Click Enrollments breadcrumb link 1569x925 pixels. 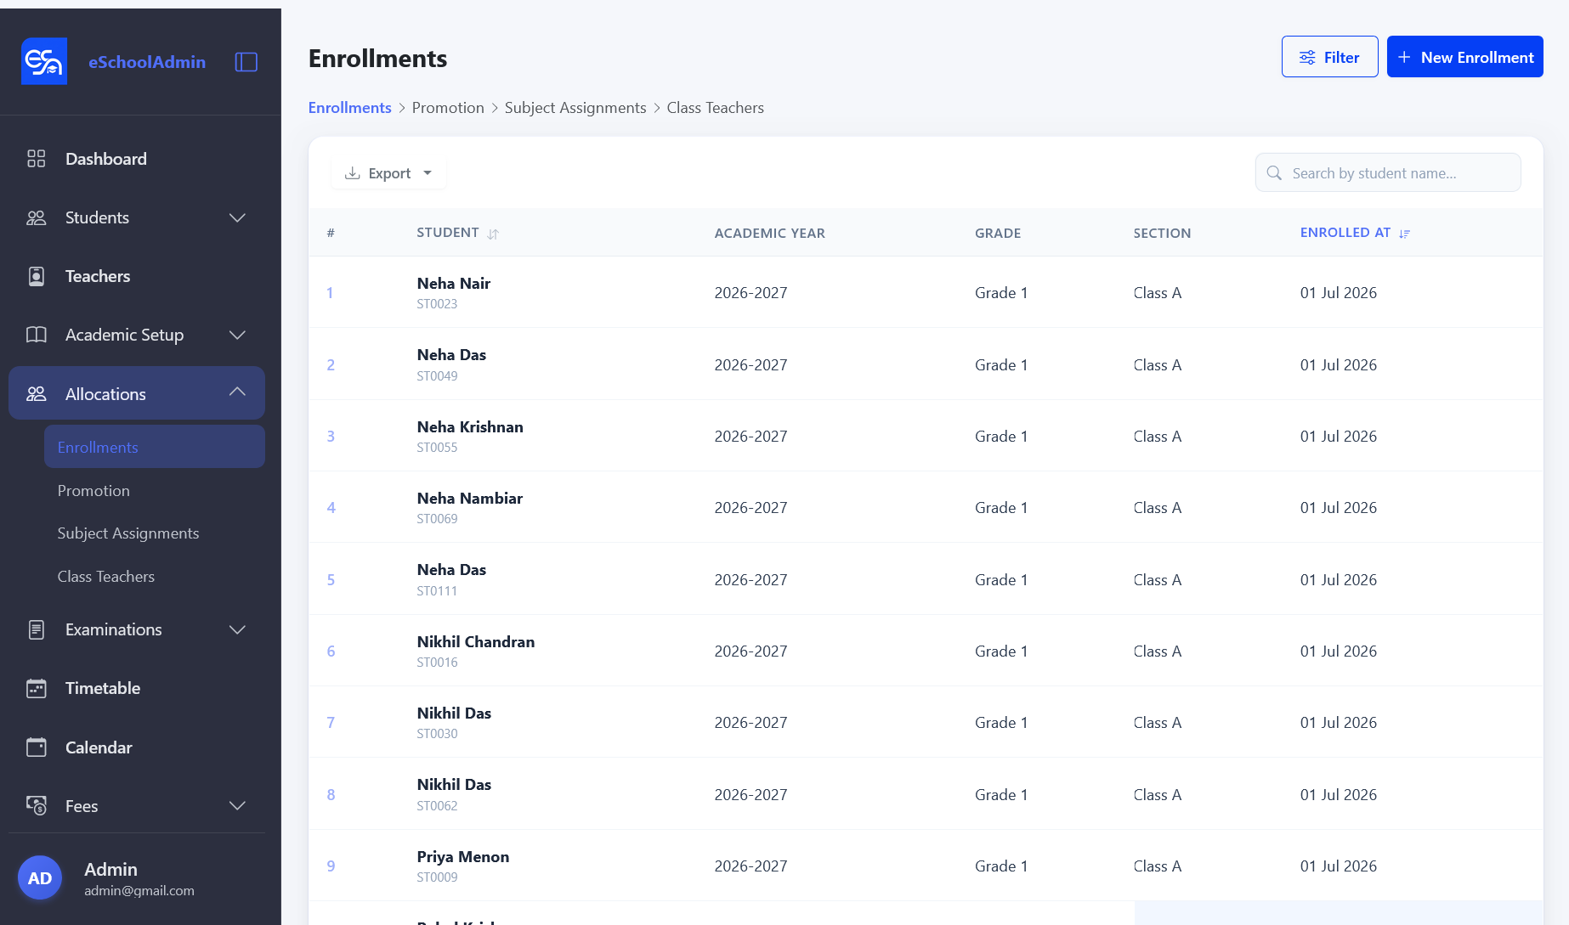click(349, 108)
